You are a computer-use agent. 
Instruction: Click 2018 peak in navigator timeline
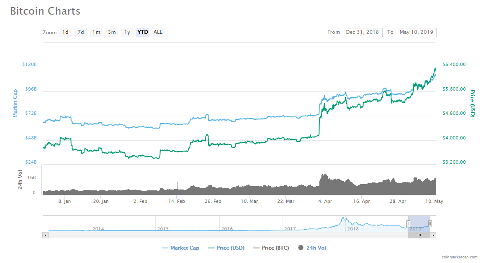(x=343, y=218)
